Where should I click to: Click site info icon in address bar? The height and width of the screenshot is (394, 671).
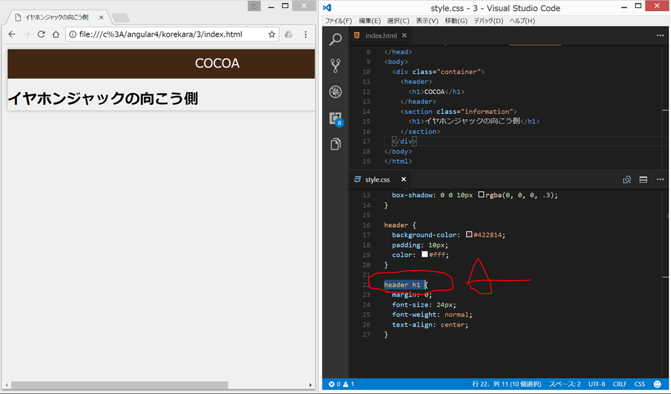click(73, 34)
